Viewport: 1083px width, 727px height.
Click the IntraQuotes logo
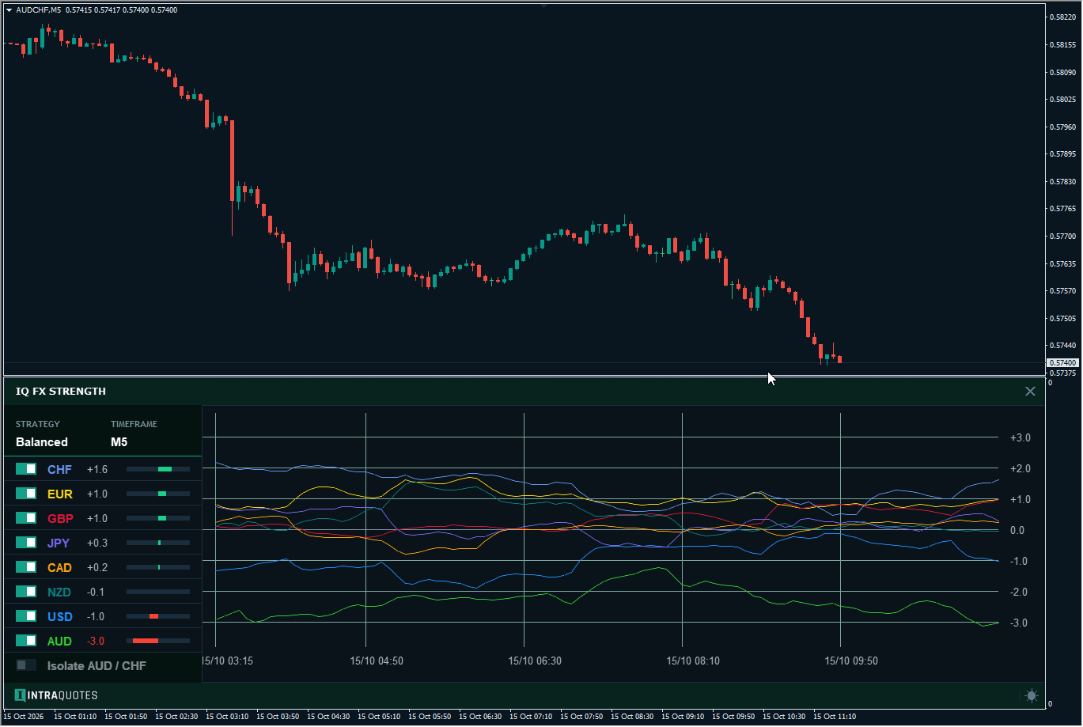(56, 695)
